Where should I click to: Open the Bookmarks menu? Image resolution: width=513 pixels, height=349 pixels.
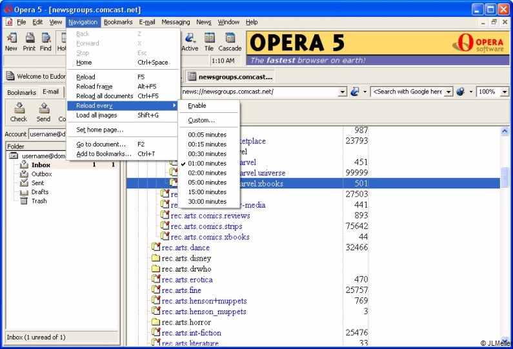[118, 22]
